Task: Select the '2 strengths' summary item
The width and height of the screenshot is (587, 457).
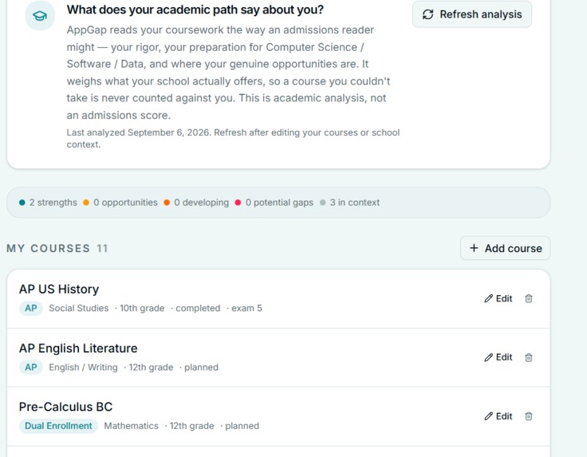Action: pyautogui.click(x=48, y=203)
